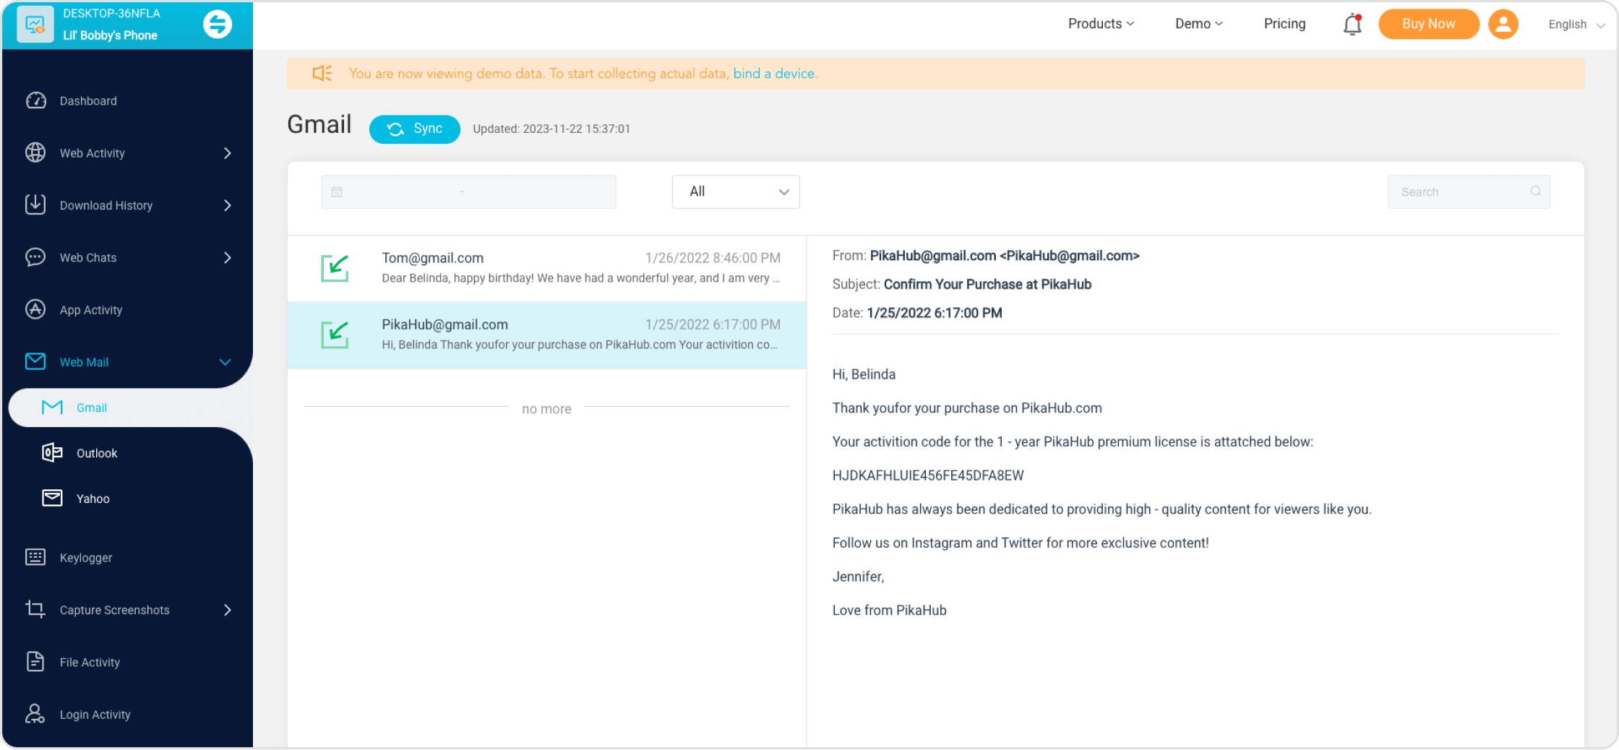Screen dimensions: 1619x750
Task: Click the Download History arrow icon
Action: [35, 204]
